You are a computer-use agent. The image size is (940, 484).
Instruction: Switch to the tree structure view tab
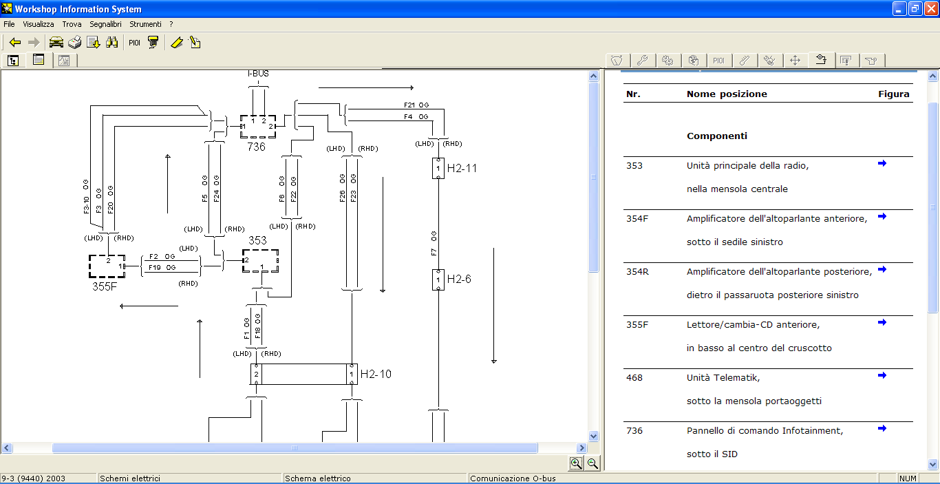13,61
